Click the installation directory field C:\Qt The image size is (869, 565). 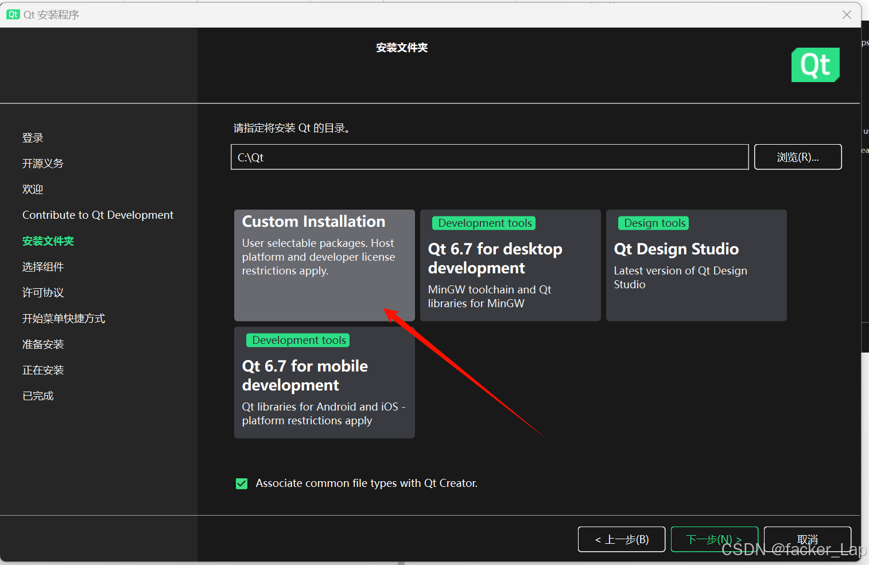coord(490,157)
